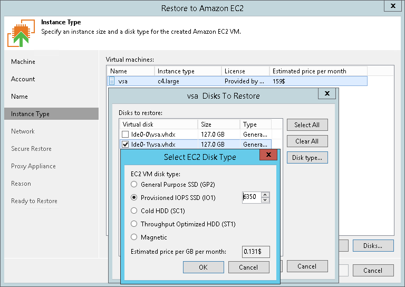The width and height of the screenshot is (405, 287).
Task: Click the 'Provided by ...' license cell
Action: click(244, 81)
